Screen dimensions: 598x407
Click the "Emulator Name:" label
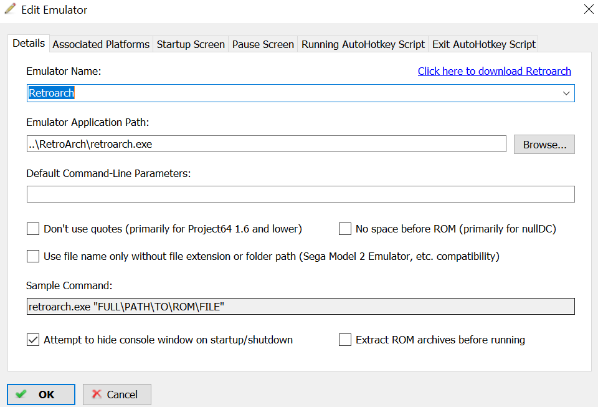pos(64,71)
